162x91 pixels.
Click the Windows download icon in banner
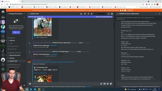pyautogui.click(x=125, y=10)
